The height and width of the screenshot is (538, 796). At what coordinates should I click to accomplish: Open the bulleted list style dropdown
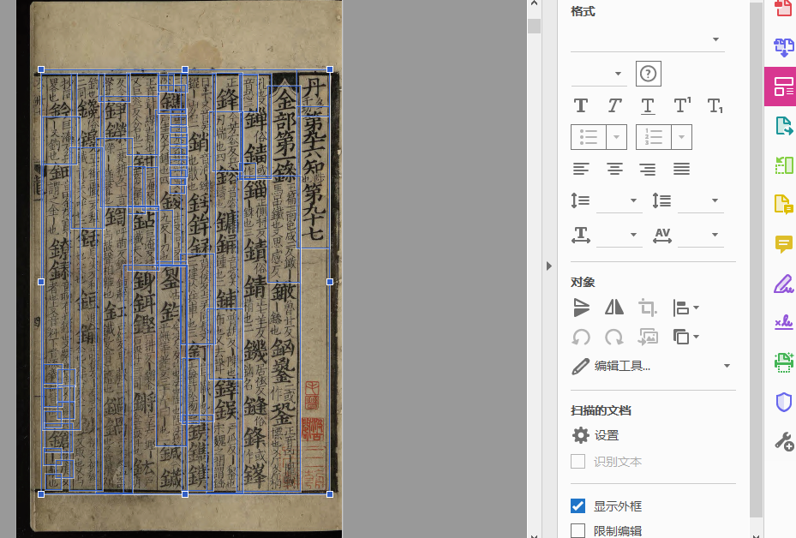(617, 137)
